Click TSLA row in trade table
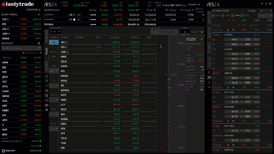 [x=108, y=138]
